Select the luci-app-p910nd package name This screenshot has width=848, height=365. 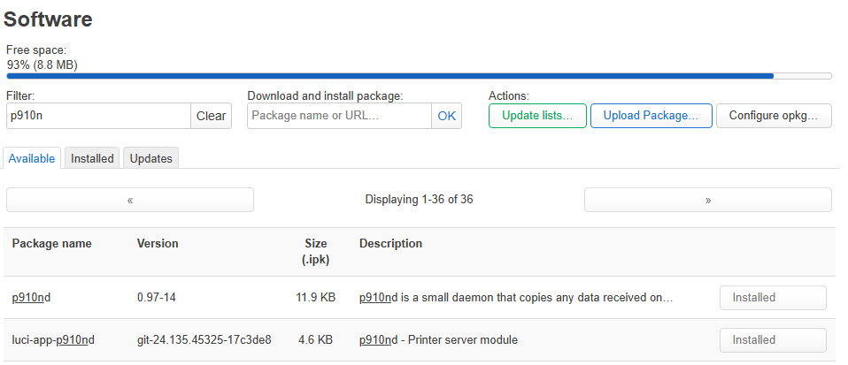coord(53,340)
